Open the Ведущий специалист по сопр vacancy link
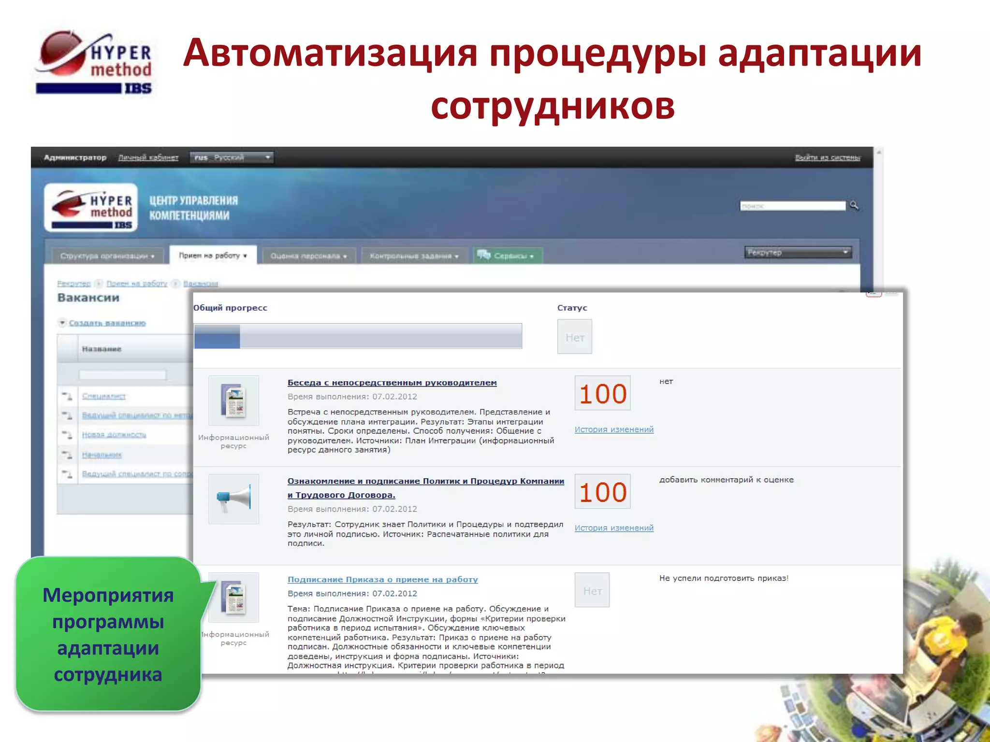This screenshot has height=742, width=990. (x=137, y=474)
